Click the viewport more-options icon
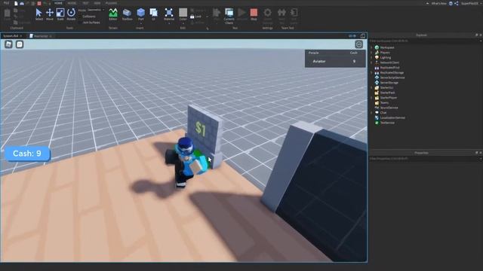 coord(359,44)
